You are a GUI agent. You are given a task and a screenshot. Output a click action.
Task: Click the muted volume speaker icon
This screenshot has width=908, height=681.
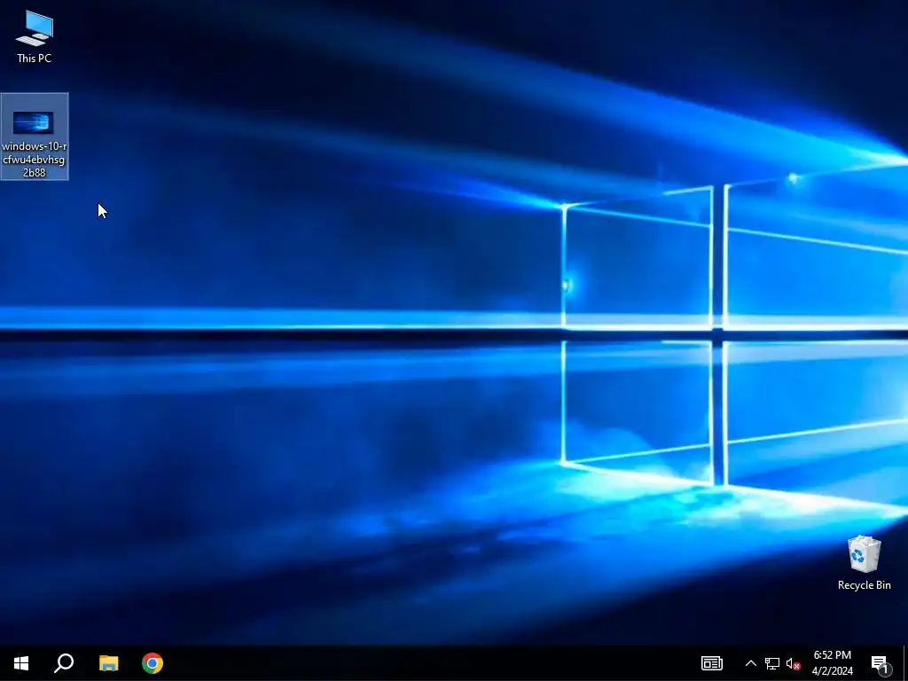coord(793,663)
